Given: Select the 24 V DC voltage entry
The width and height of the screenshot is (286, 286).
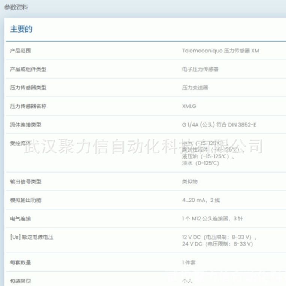Looking at the screenshot, I should 217,244.
